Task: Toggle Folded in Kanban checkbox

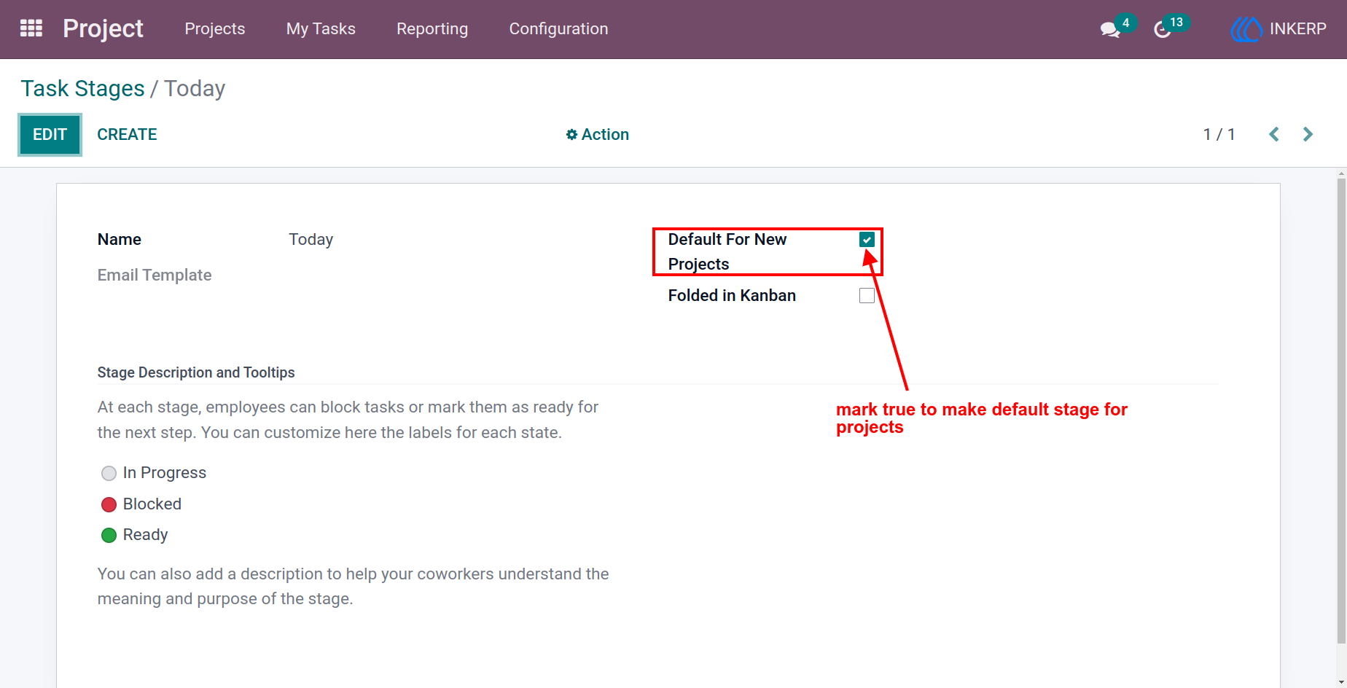Action: (867, 295)
